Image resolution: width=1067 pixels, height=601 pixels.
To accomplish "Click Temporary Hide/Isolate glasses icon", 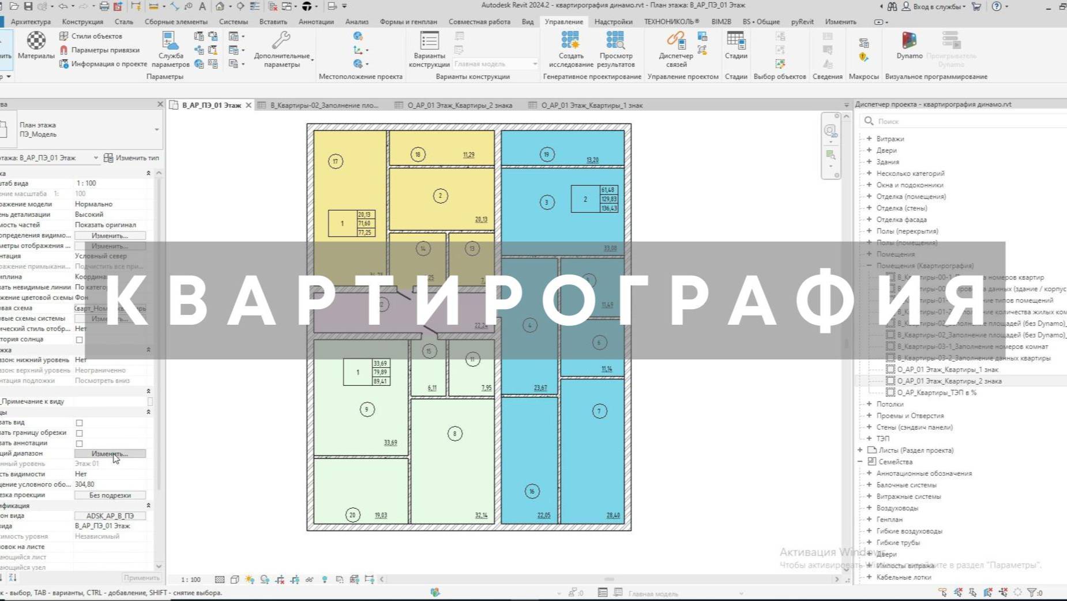I will point(310,579).
